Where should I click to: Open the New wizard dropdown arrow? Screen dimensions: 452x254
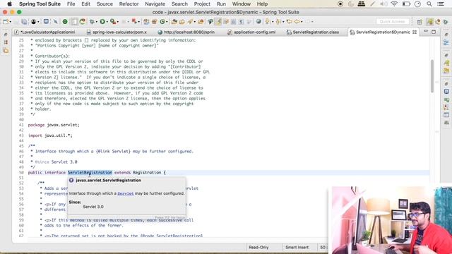pos(11,22)
